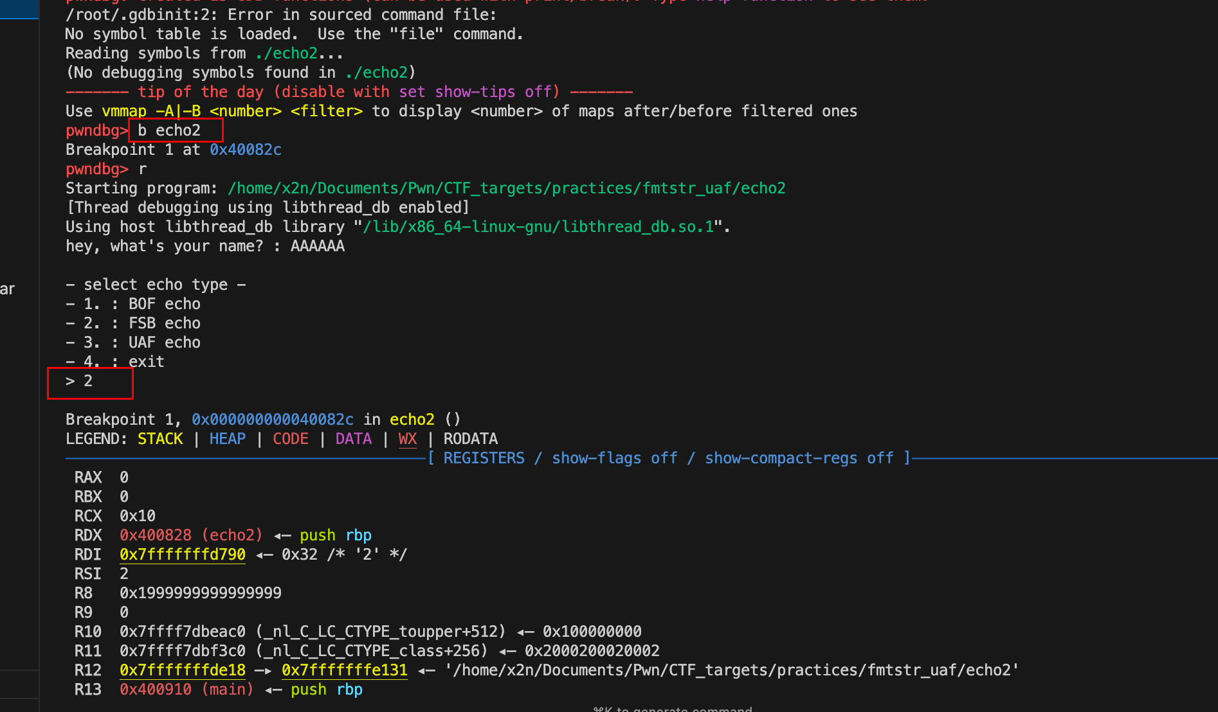This screenshot has height=712, width=1218.
Task: Click the R13 value 0x400910 (main)
Action: (x=186, y=690)
